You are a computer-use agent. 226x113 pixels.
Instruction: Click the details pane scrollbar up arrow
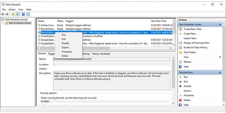click(173, 58)
